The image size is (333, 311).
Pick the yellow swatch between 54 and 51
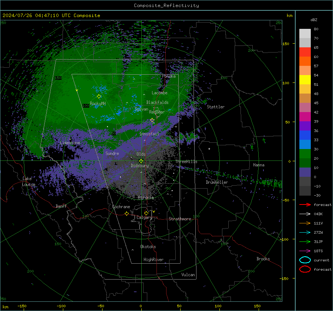(x=305, y=80)
